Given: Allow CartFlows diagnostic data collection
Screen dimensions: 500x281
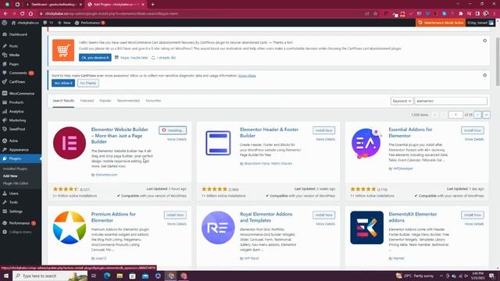Looking at the screenshot, I should click(63, 84).
